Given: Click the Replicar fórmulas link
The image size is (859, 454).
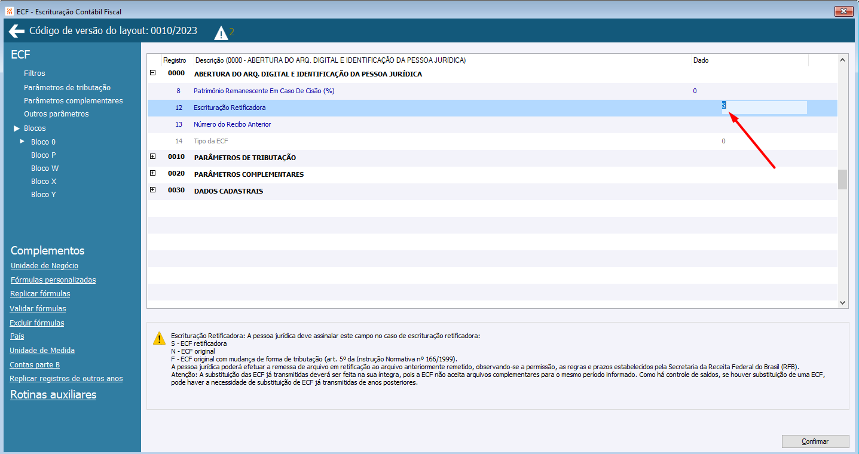Looking at the screenshot, I should coord(40,294).
